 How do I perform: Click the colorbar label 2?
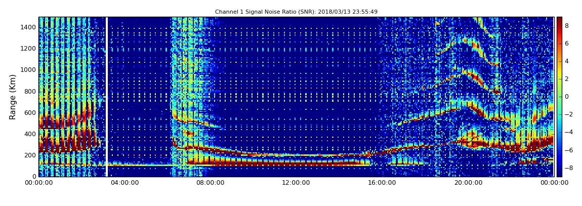click(x=567, y=79)
